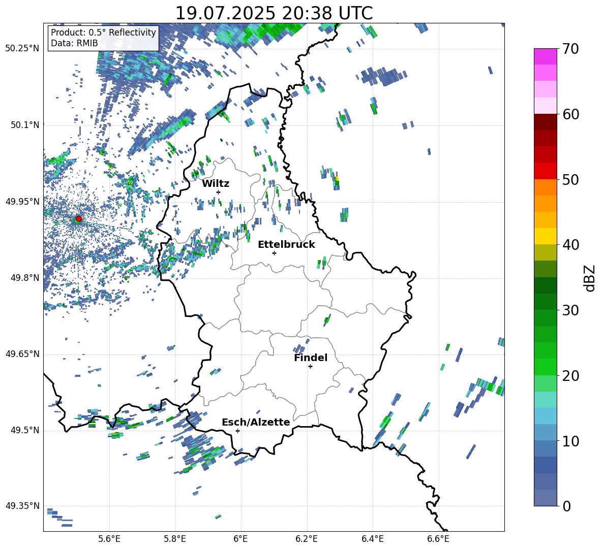Click the 40 value on the colorbar
The image size is (602, 549).
pos(570,245)
